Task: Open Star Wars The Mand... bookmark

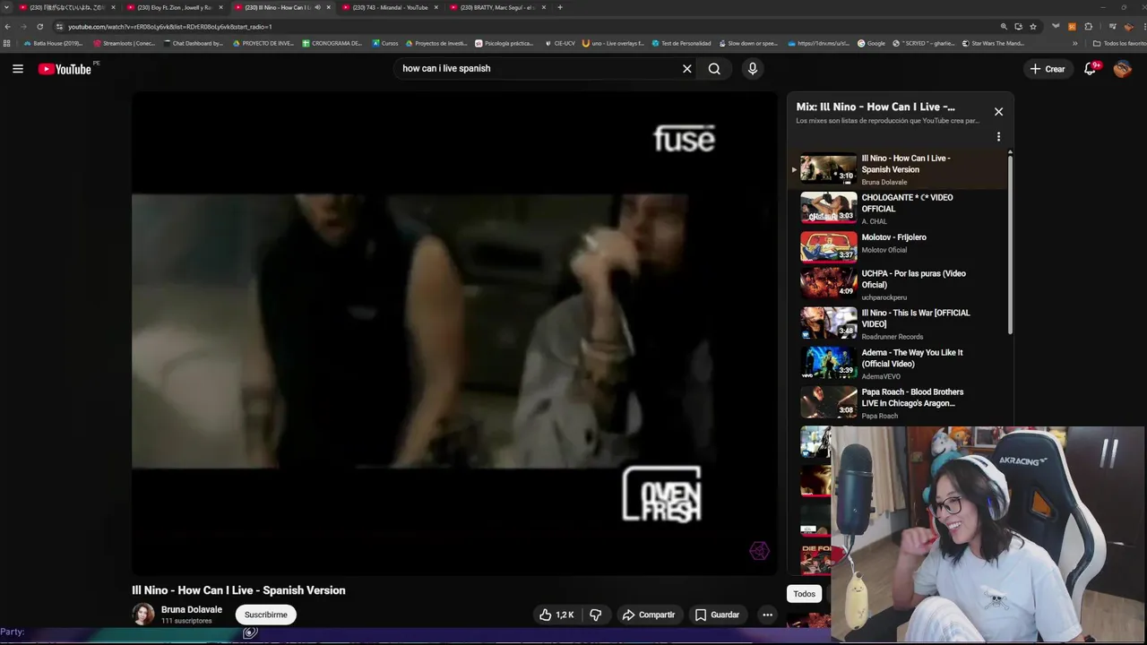Action: point(994,43)
